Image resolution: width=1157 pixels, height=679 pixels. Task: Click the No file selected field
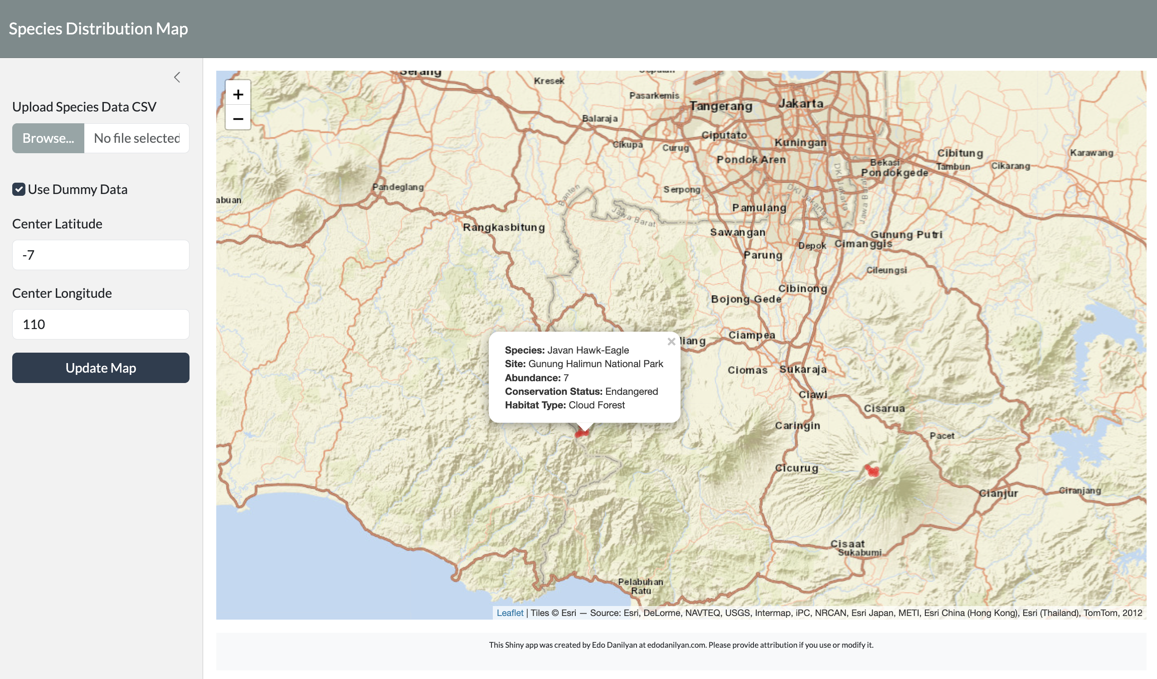136,138
